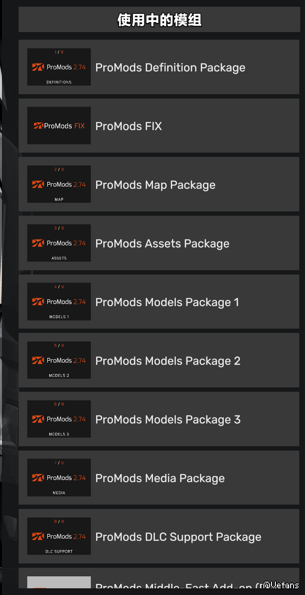Click the DLC Support package thumbnail icon
305x595 pixels.
[x=59, y=536]
